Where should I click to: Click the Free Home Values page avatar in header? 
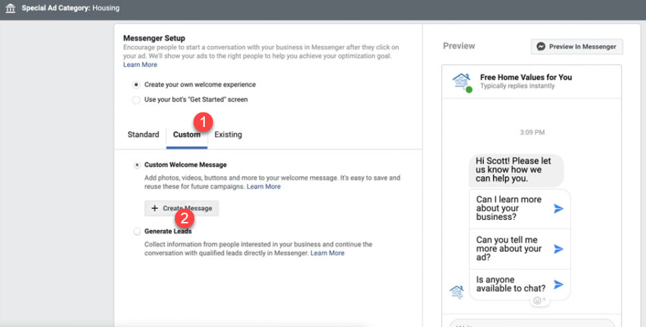[461, 82]
